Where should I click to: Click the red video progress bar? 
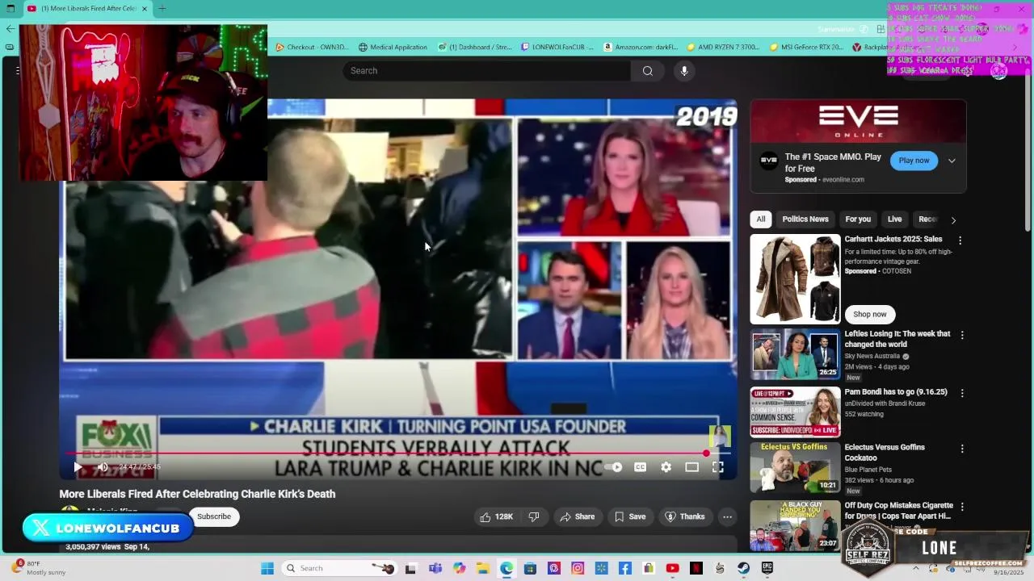pos(386,453)
